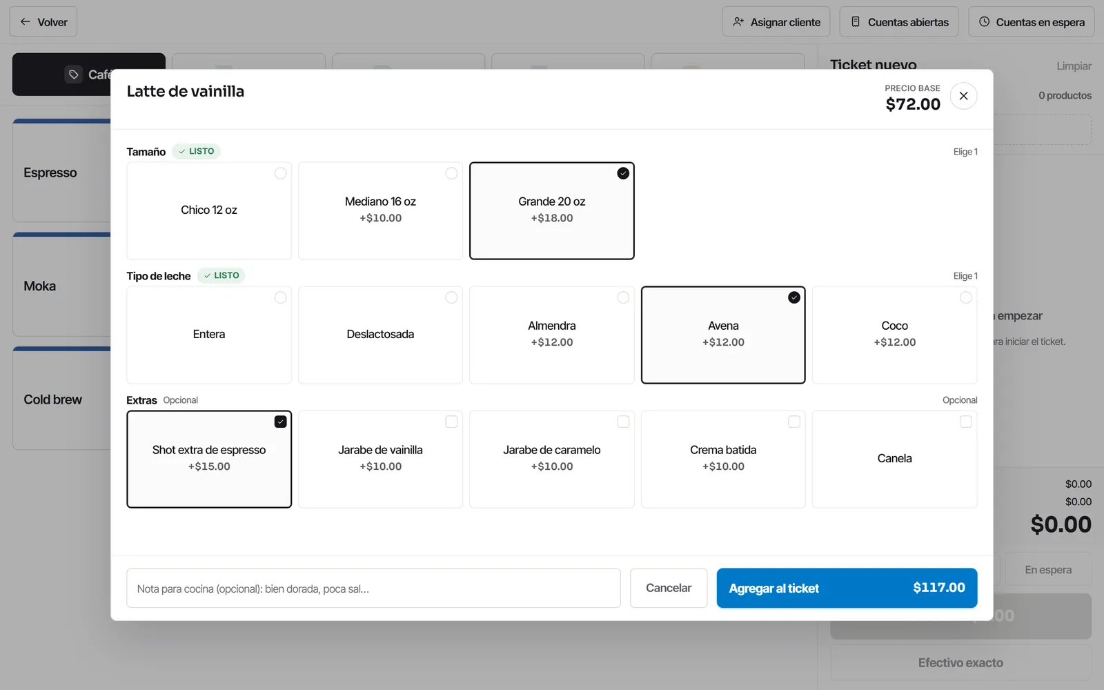Uncheck Shot extra de espresso
The width and height of the screenshot is (1104, 690).
click(x=209, y=460)
